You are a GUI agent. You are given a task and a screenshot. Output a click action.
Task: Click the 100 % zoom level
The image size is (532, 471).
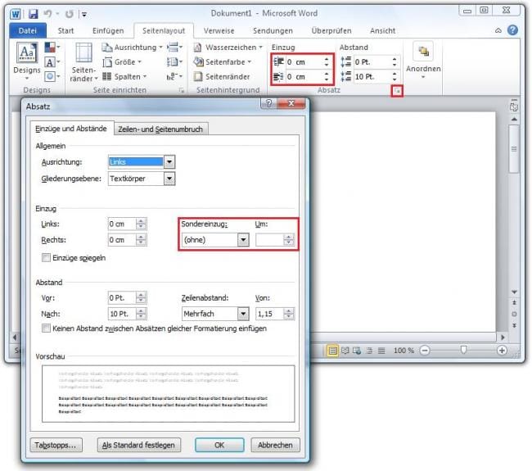404,351
